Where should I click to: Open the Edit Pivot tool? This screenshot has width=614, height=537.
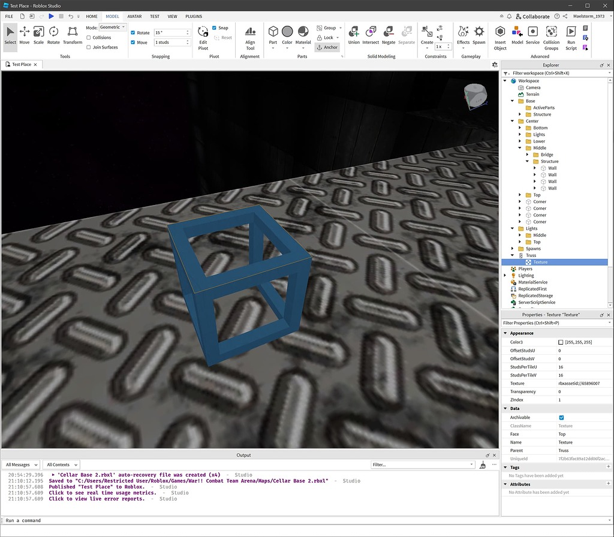point(203,36)
